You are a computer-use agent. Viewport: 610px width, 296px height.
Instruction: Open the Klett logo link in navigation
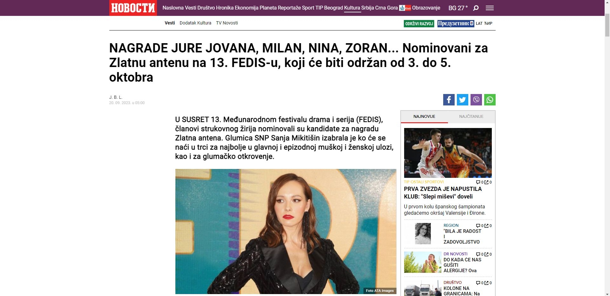405,8
